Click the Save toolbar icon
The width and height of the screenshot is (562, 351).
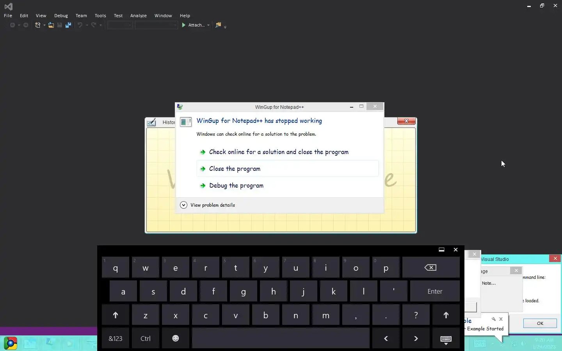coord(60,25)
